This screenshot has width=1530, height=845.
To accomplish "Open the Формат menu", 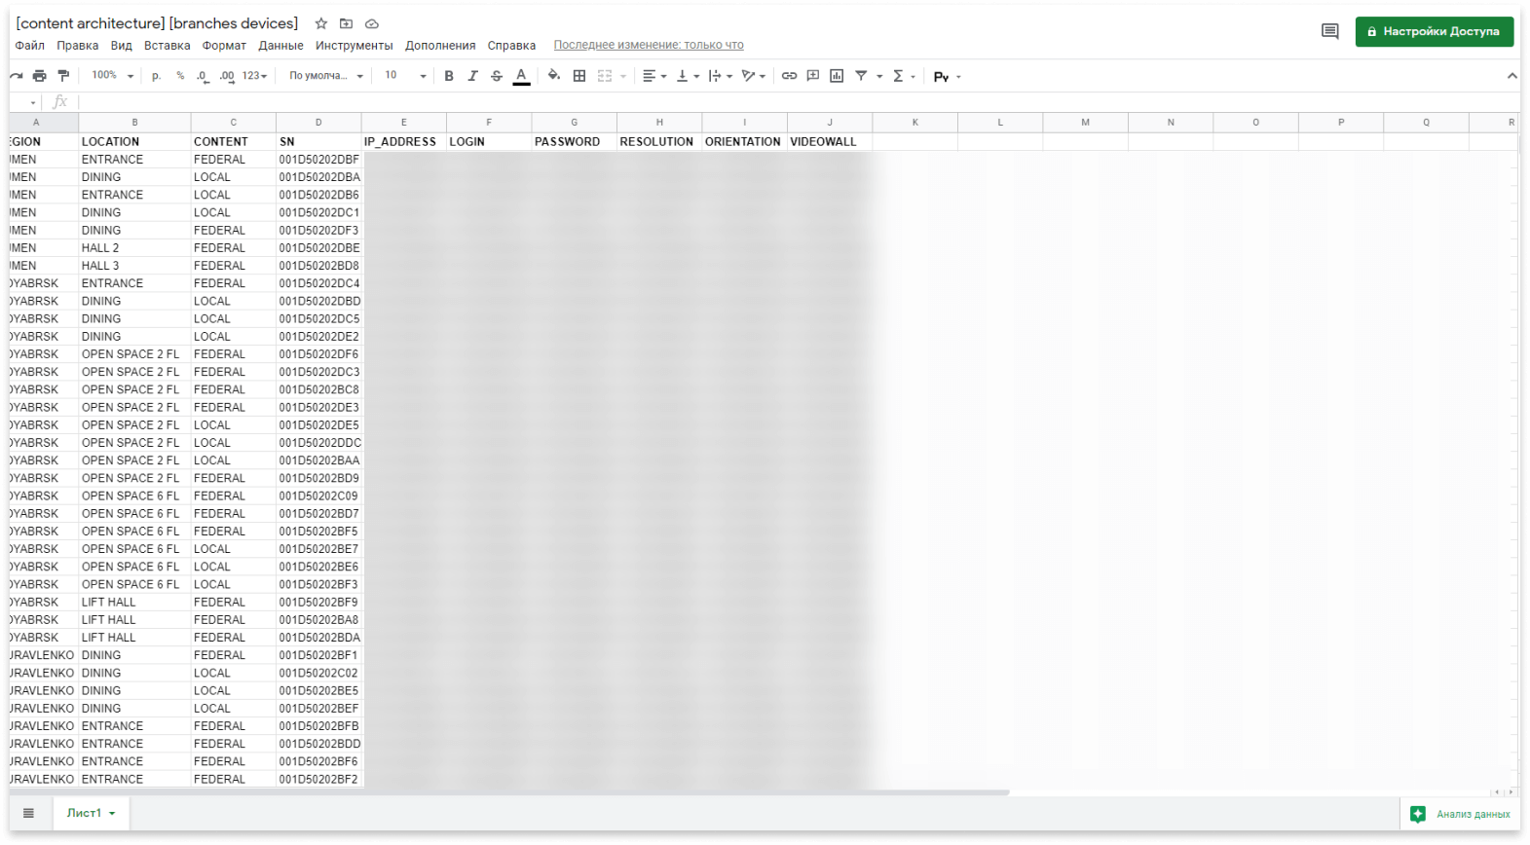I will [224, 46].
